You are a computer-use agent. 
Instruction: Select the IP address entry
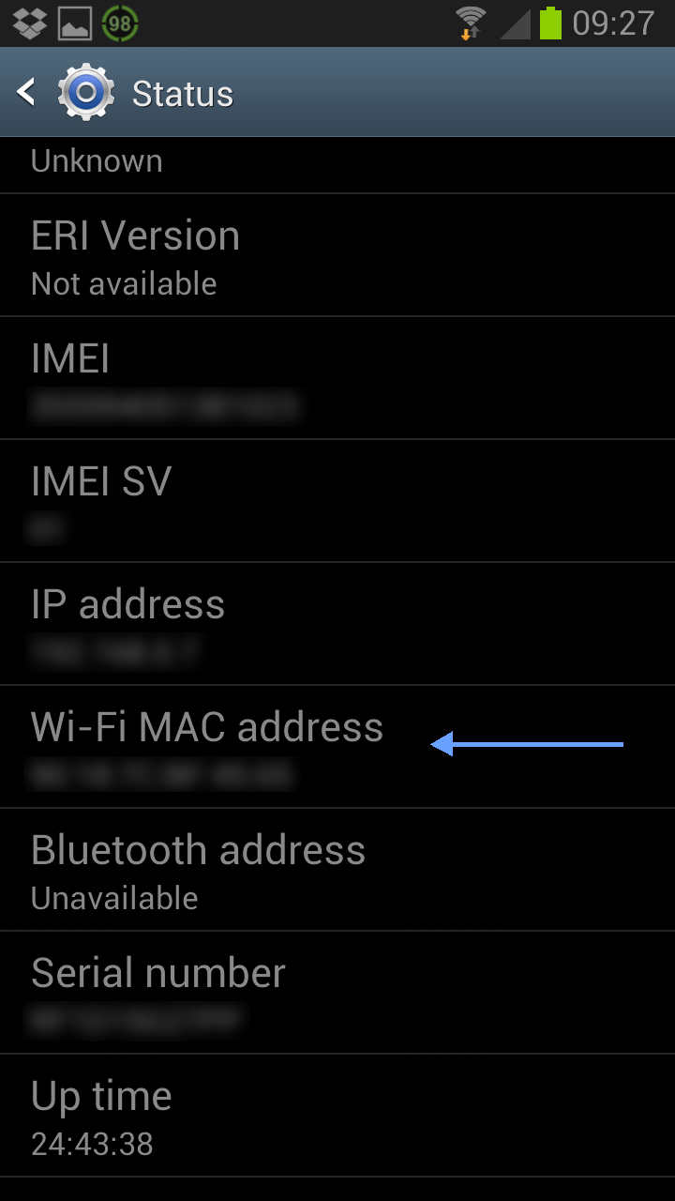pos(337,625)
